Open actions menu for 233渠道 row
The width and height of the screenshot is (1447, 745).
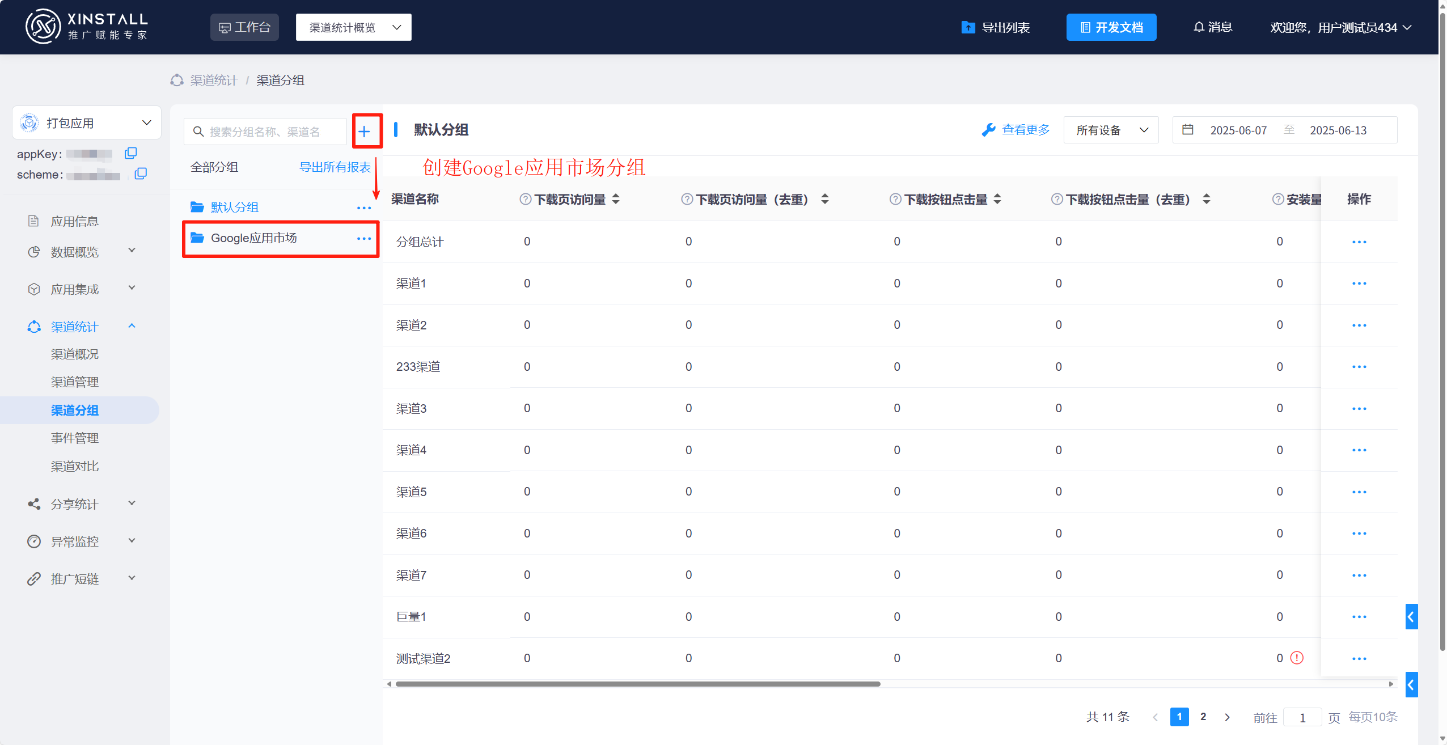click(1359, 367)
